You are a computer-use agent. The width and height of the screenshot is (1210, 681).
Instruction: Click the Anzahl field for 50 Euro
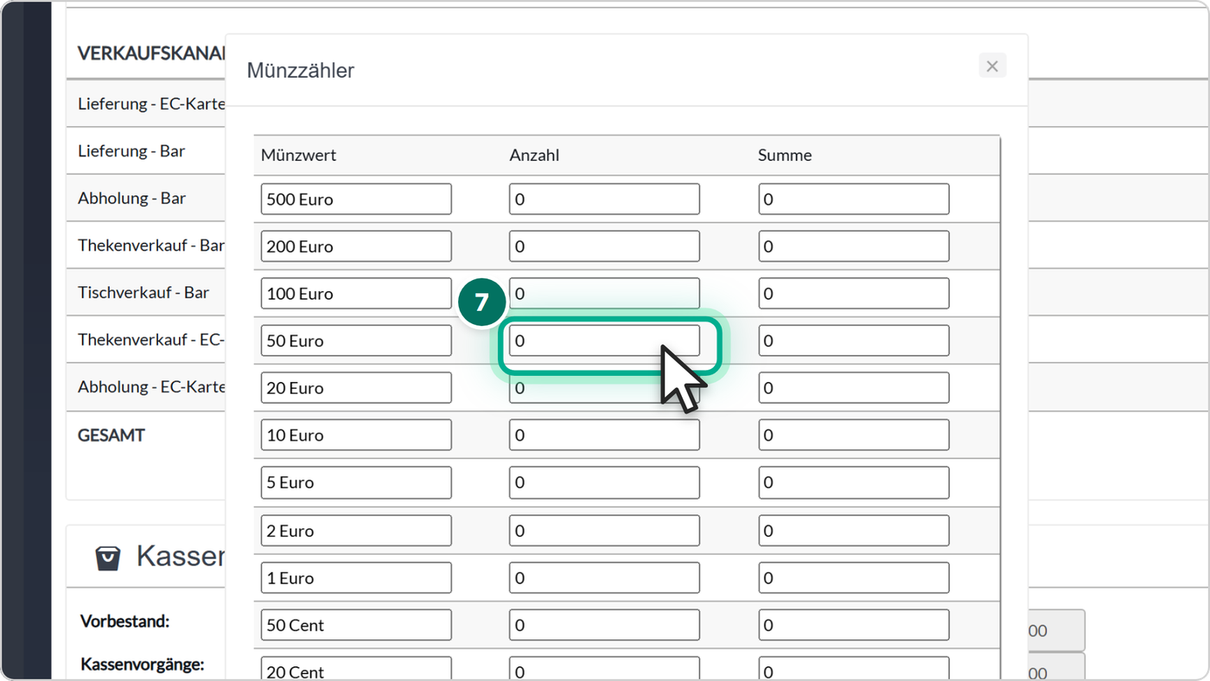coord(604,340)
